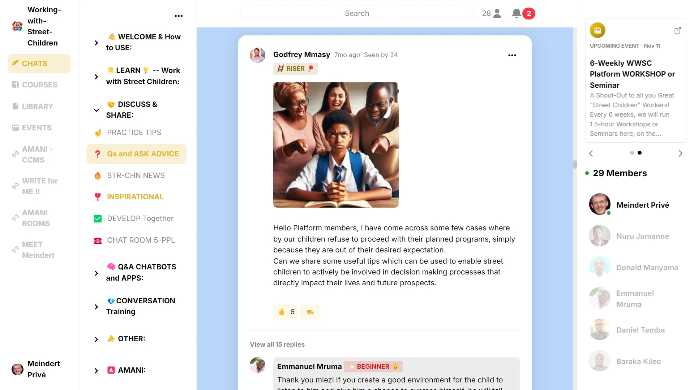Open the post options three-dot menu
The image size is (694, 390).
tap(512, 55)
